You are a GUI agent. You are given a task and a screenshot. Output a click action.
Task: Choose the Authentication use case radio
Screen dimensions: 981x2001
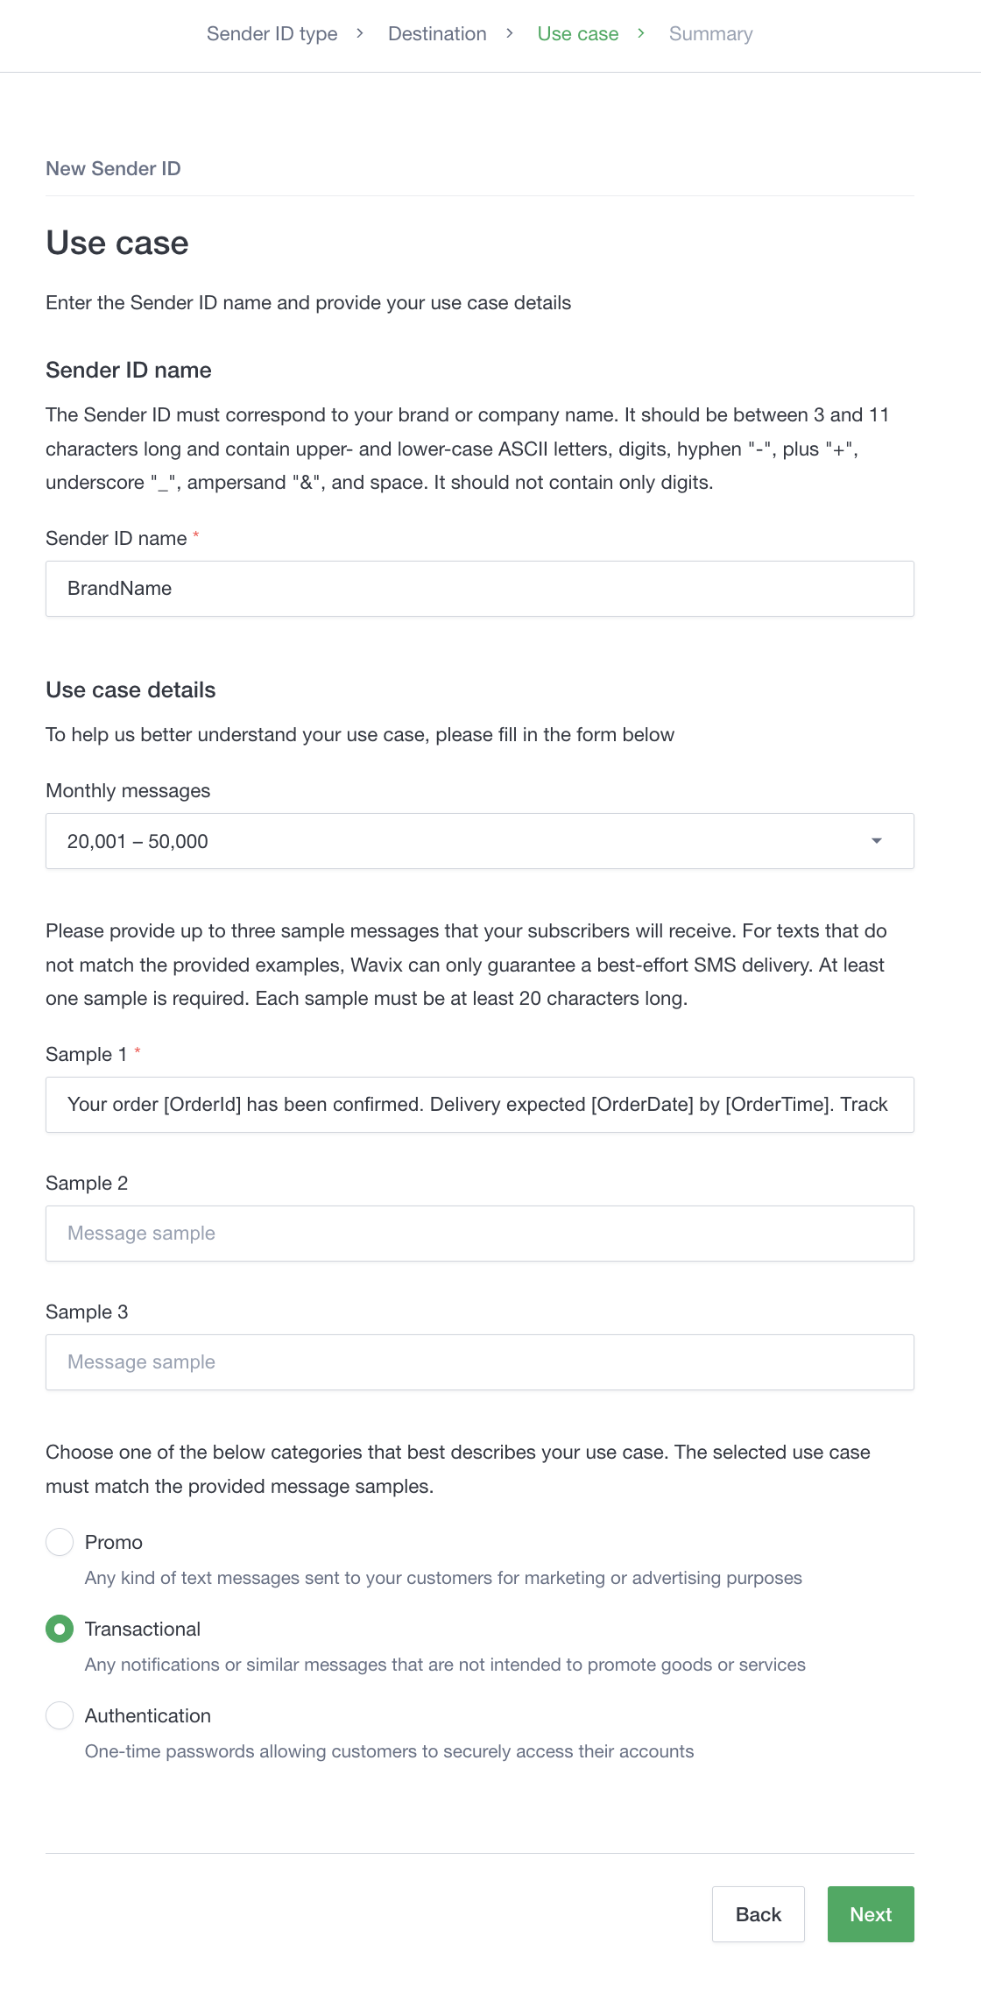click(x=60, y=1715)
